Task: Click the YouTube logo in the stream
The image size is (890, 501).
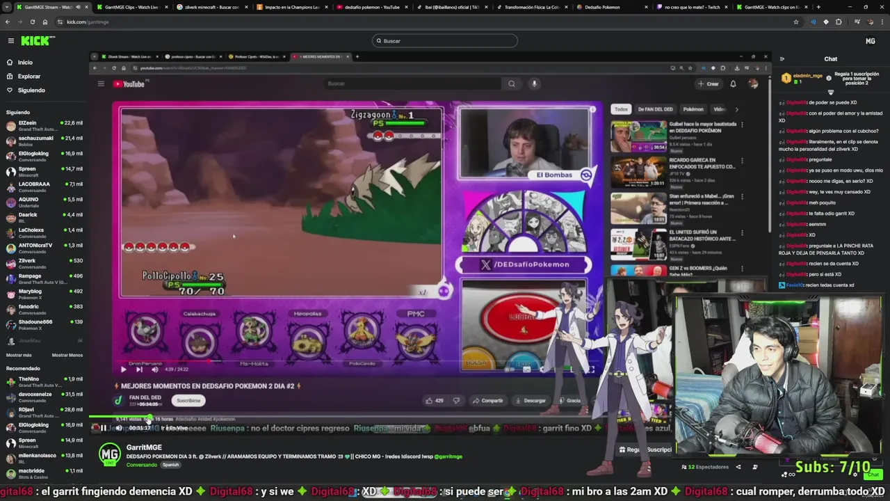Action: coord(129,84)
